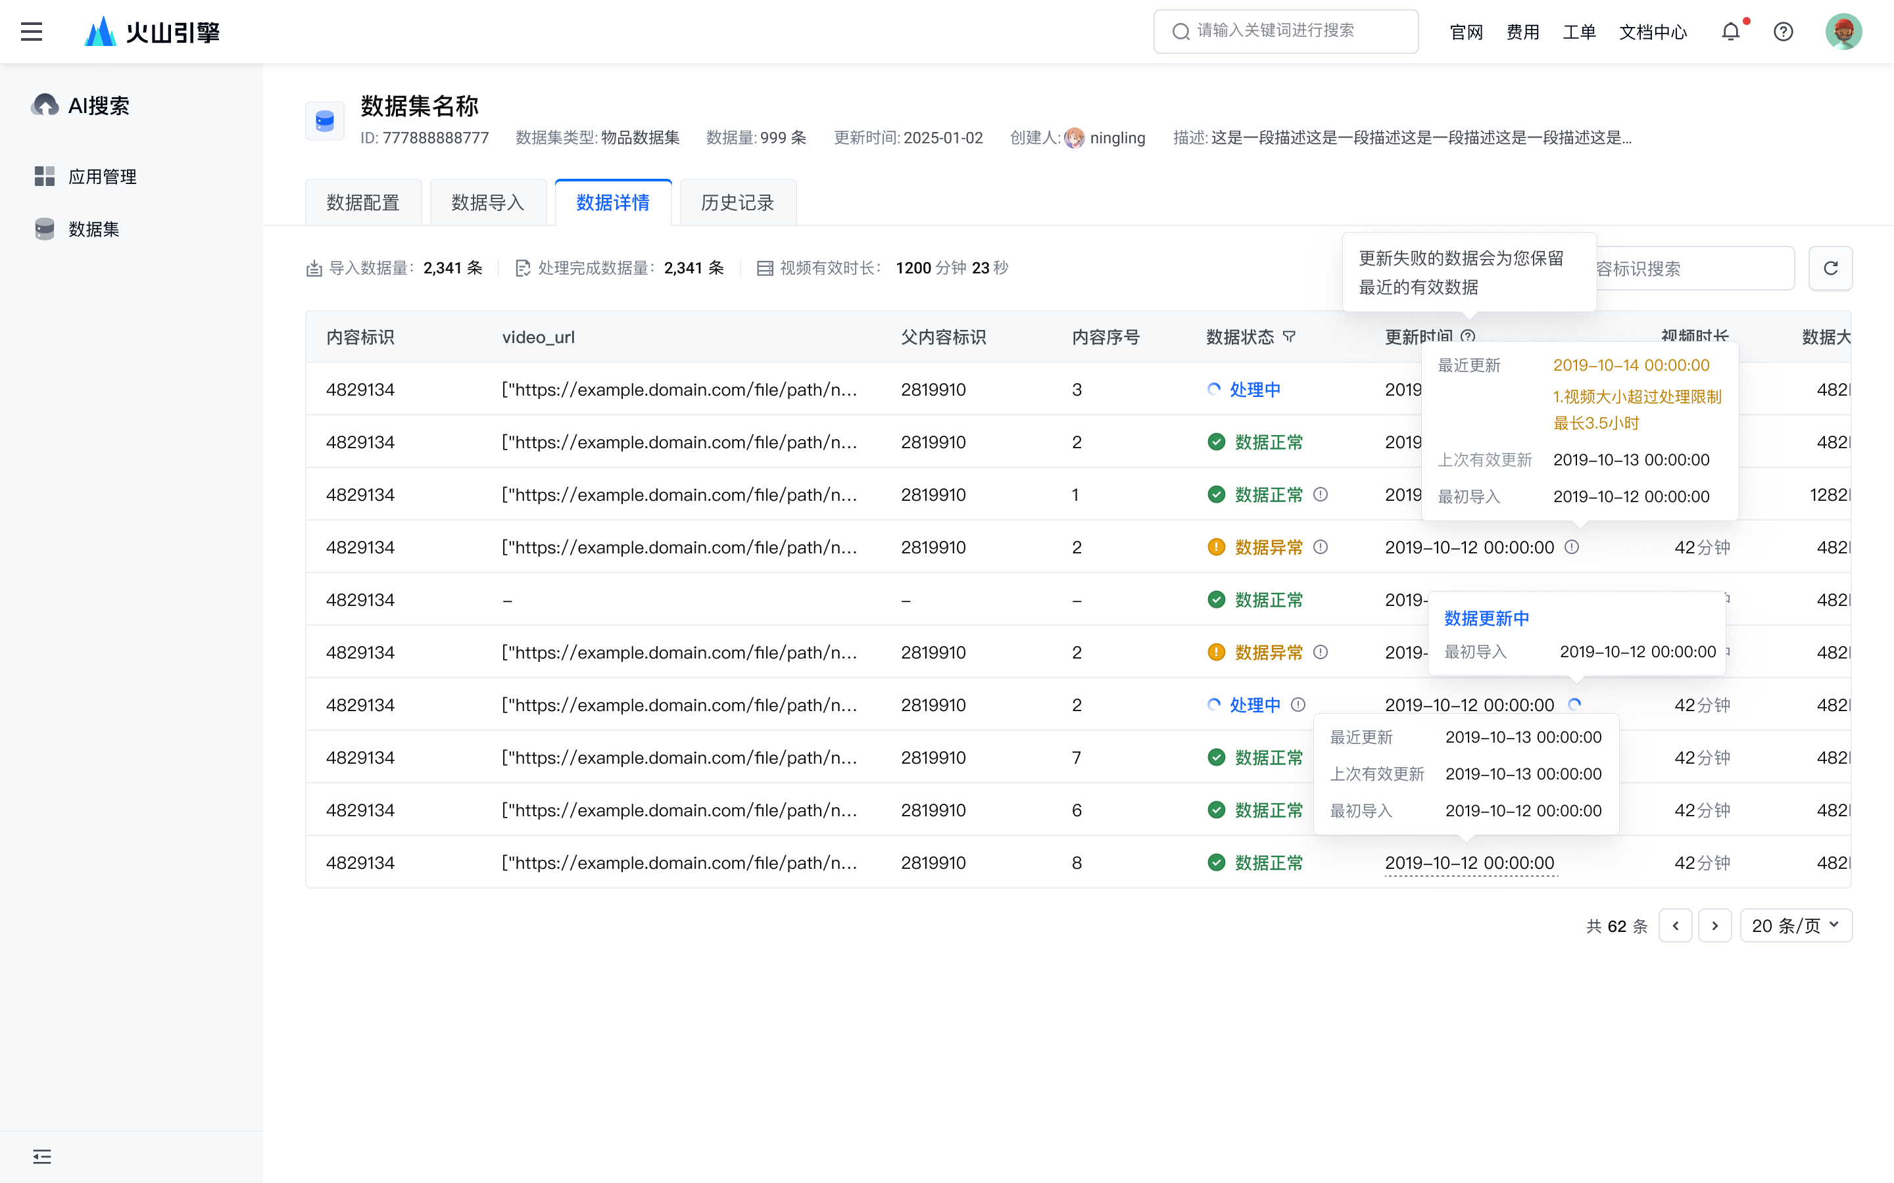Click the refresh button beside search

pos(1830,268)
